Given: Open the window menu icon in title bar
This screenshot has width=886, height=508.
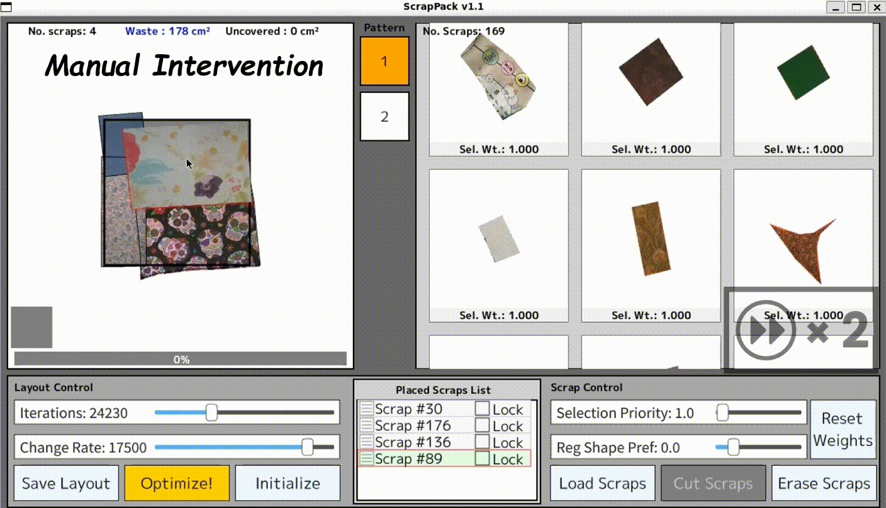Looking at the screenshot, I should coord(8,7).
